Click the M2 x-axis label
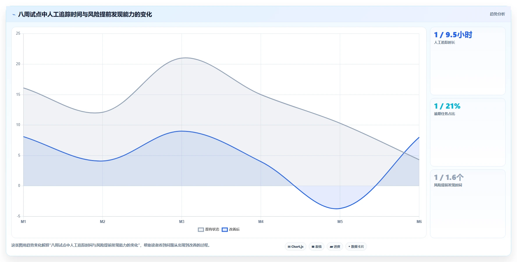 pos(102,222)
